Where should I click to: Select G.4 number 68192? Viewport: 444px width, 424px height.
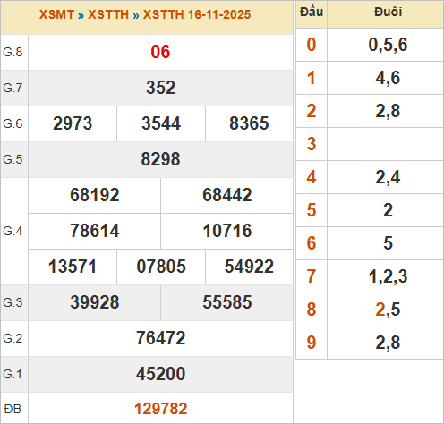95,195
